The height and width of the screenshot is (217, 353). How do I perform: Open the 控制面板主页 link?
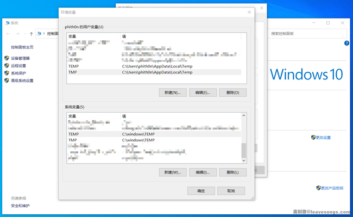pyautogui.click(x=22, y=47)
